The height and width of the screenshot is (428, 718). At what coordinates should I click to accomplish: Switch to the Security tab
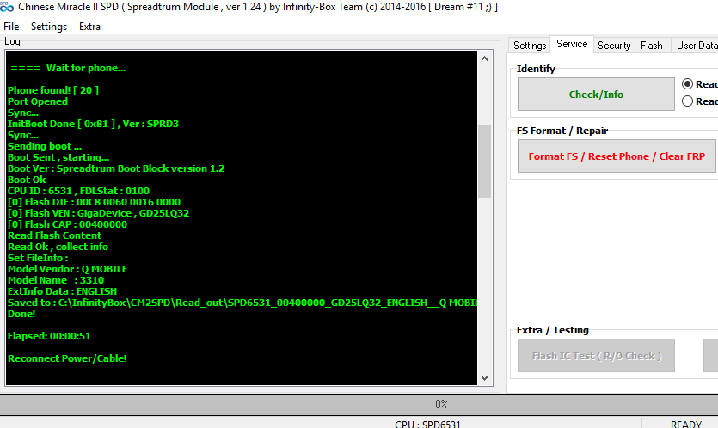coord(614,46)
